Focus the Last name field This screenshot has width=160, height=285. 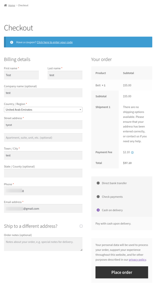(x=65, y=75)
